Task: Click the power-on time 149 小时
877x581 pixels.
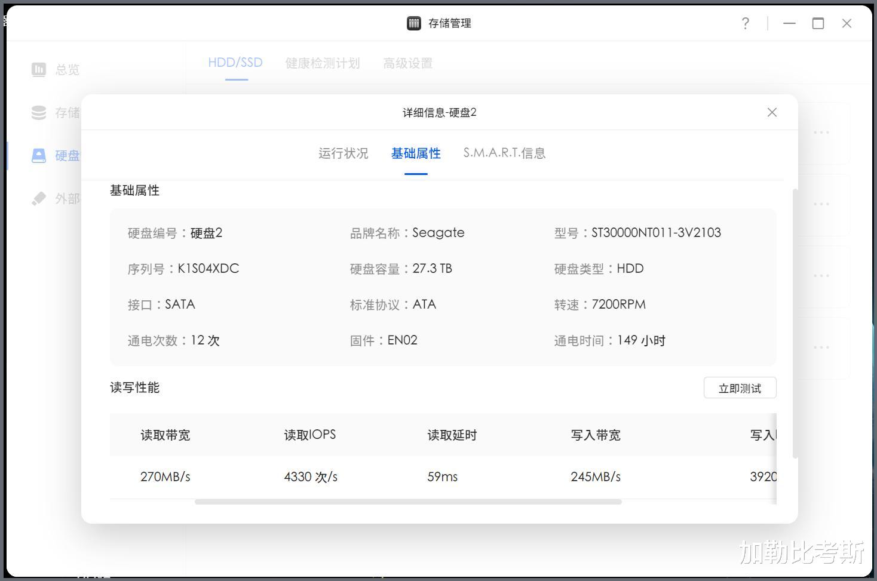Action: 641,340
